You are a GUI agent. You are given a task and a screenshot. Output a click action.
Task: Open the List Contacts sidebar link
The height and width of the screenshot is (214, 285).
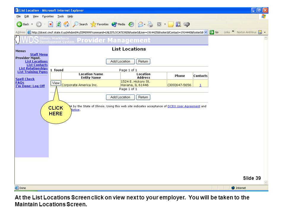37,65
